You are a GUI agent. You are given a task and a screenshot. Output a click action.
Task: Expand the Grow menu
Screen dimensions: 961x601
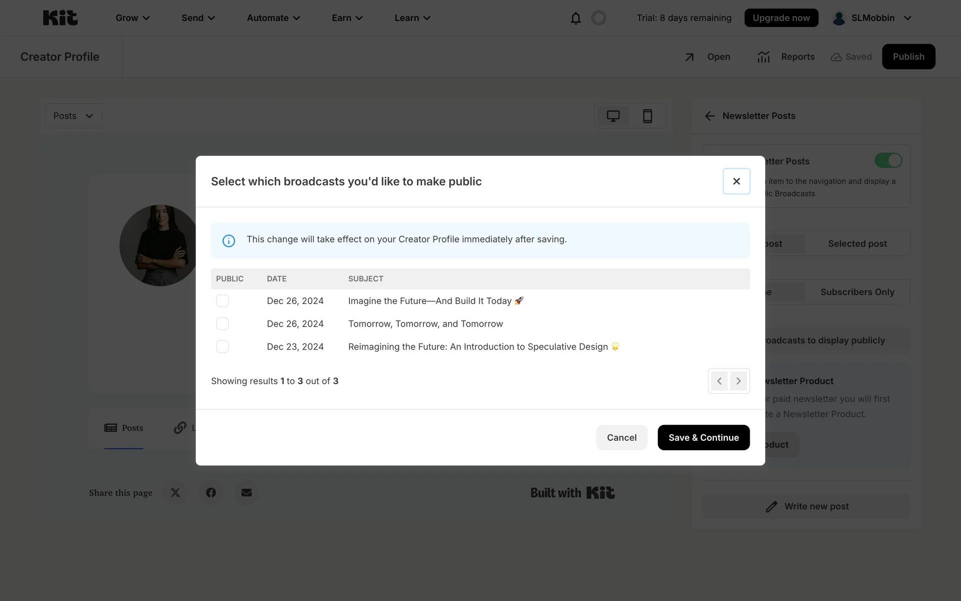(x=133, y=18)
